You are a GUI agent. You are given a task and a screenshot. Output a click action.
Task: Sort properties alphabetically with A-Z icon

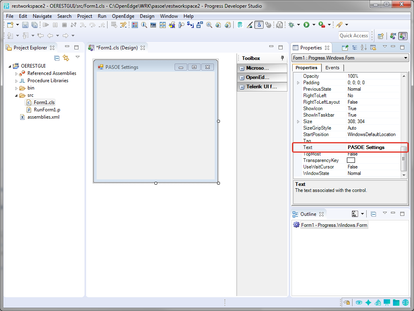(363, 48)
